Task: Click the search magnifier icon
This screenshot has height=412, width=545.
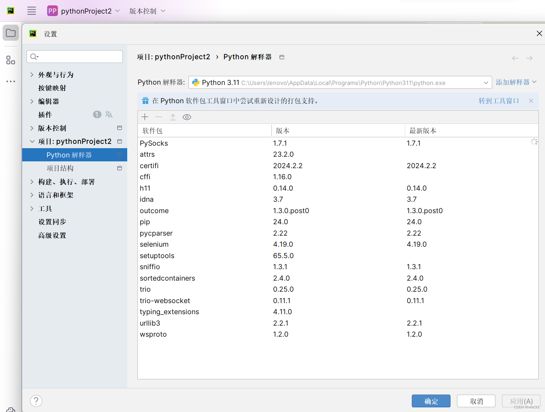Action: [34, 57]
